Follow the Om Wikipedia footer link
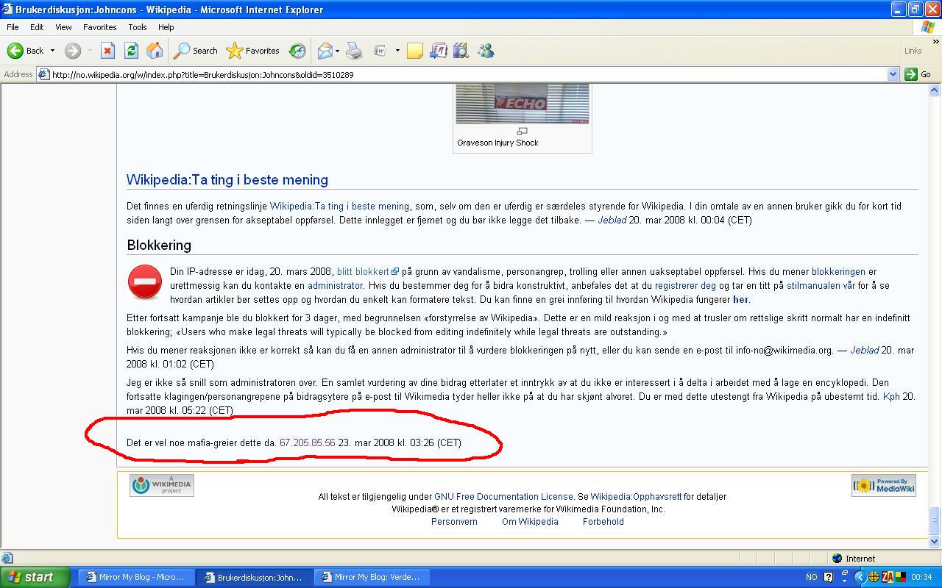Screen dimensions: 942x588 coord(530,521)
